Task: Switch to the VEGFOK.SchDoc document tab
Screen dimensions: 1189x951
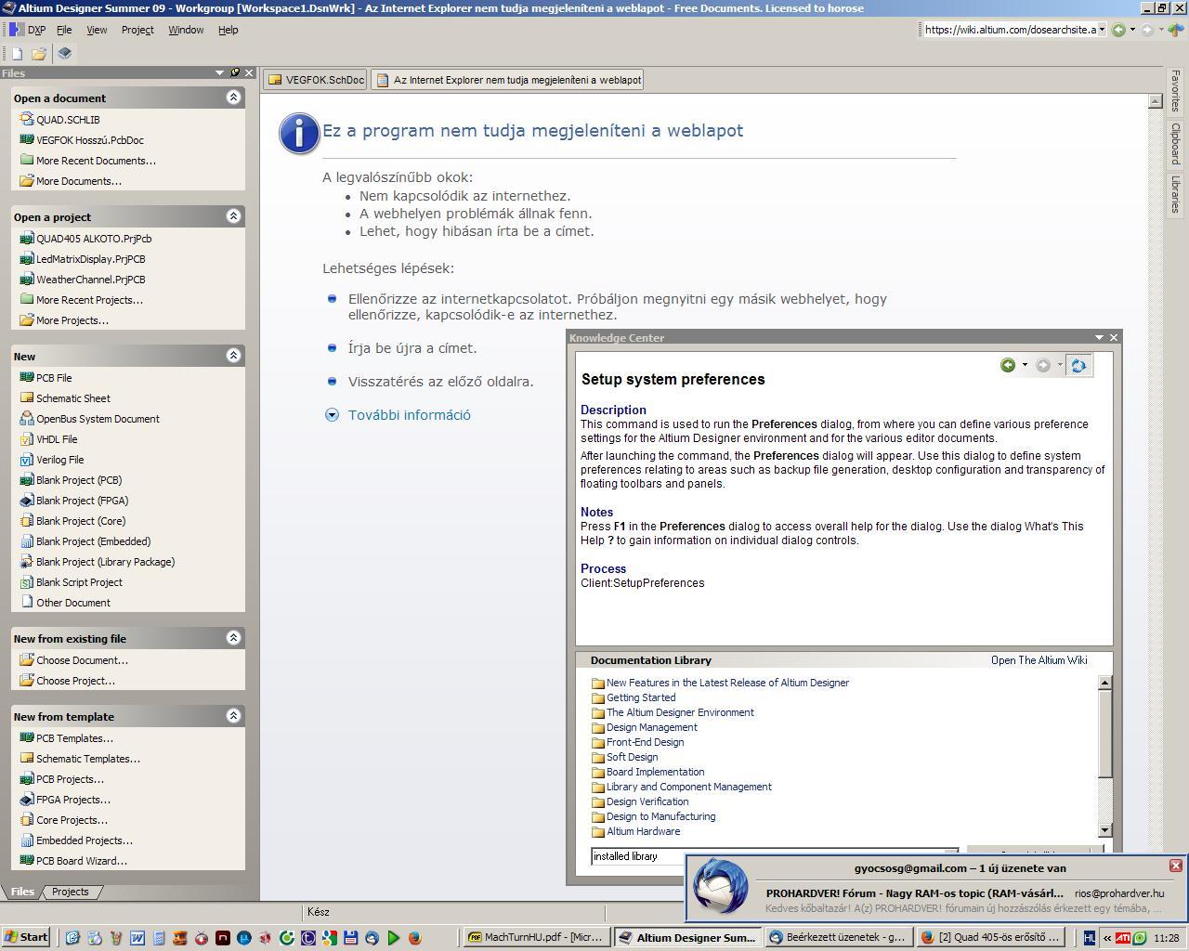Action: (x=315, y=80)
